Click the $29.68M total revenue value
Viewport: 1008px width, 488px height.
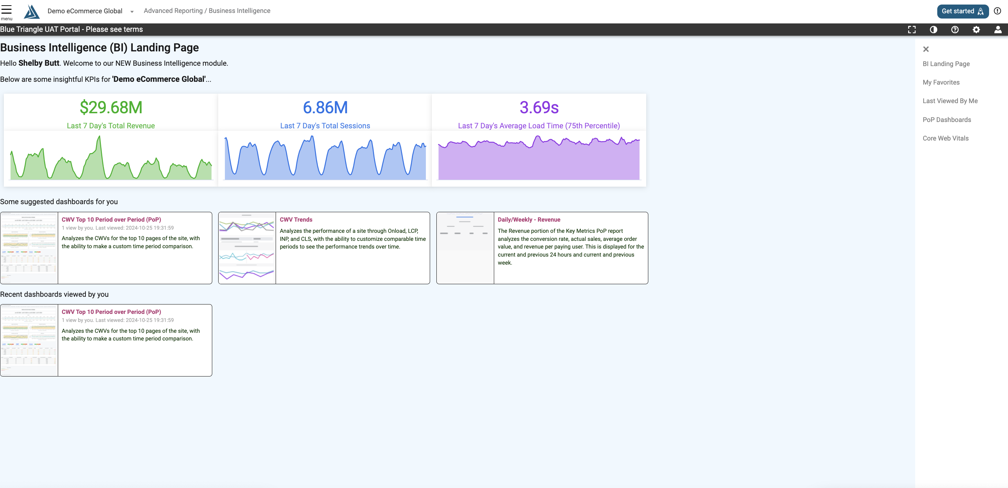click(x=111, y=107)
